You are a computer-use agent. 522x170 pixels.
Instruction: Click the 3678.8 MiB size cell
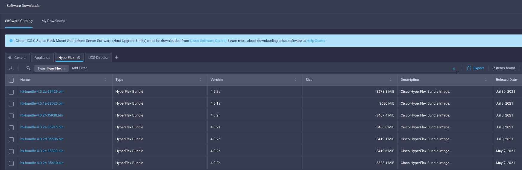[385, 92]
